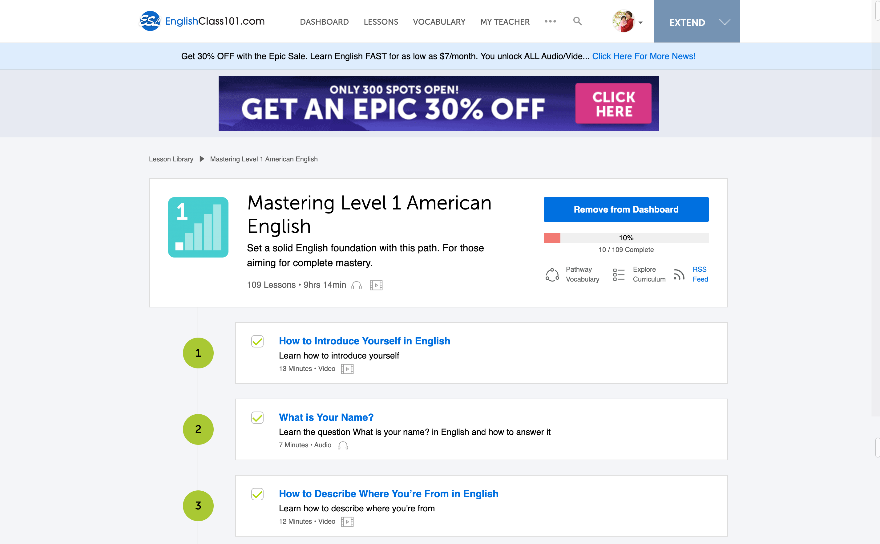Toggle 'What is Your Name?' completion checkbox
The width and height of the screenshot is (880, 544).
coord(257,418)
